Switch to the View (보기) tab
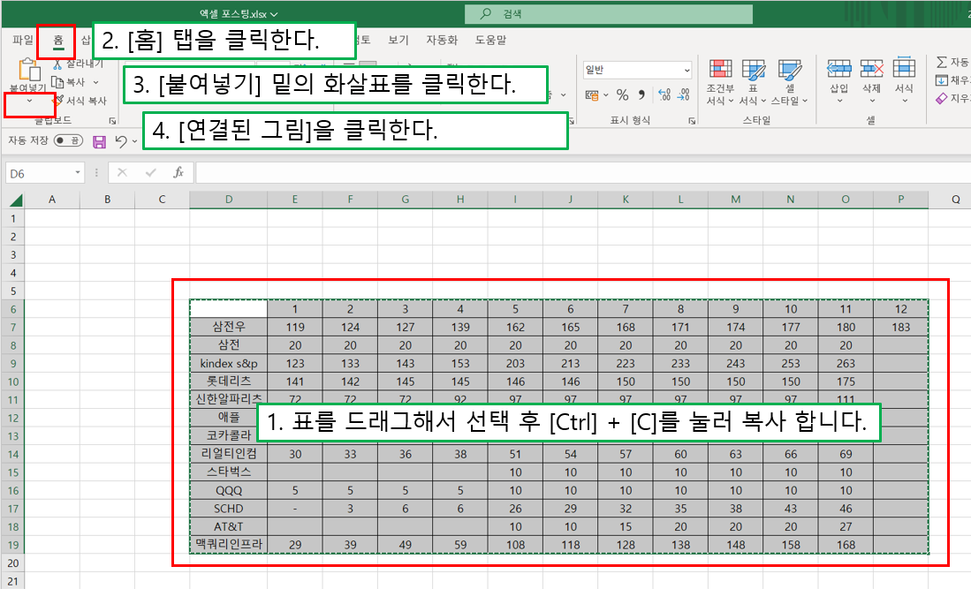 (398, 41)
